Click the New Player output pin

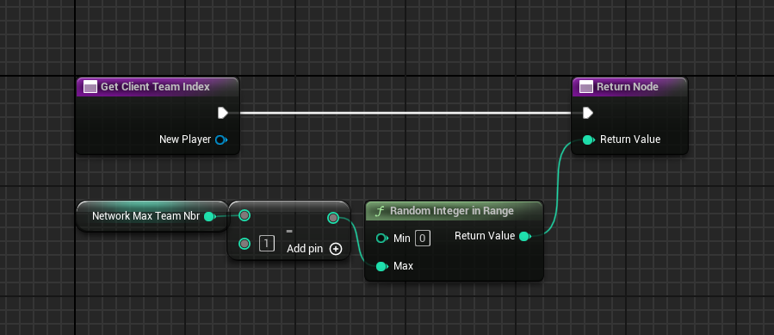click(220, 140)
